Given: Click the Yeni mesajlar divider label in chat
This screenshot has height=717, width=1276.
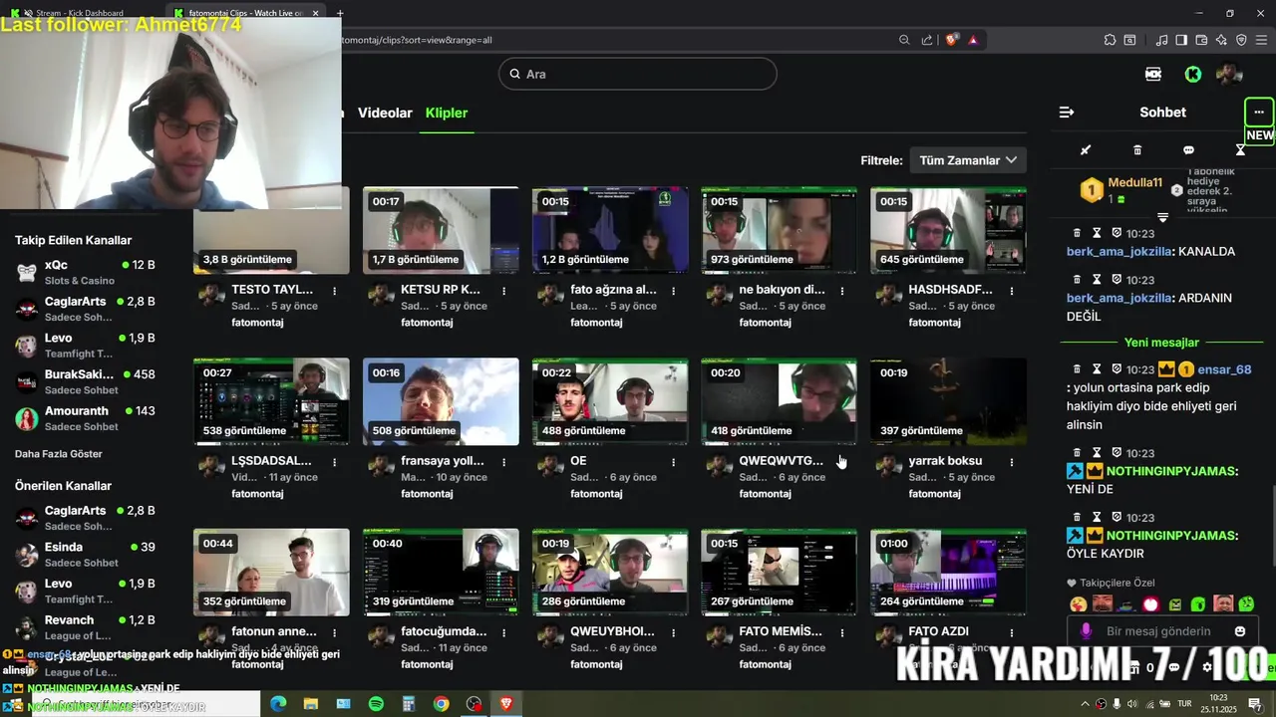Looking at the screenshot, I should tap(1161, 343).
